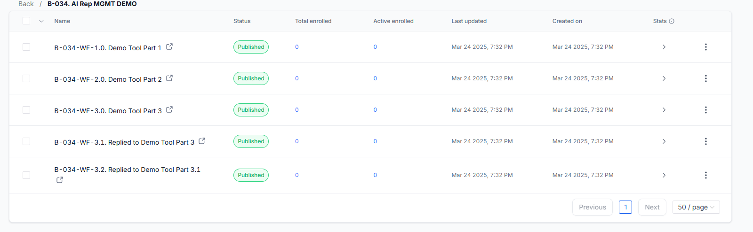Image resolution: width=753 pixels, height=232 pixels.
Task: Click the Active enrolled column header
Action: (x=393, y=21)
